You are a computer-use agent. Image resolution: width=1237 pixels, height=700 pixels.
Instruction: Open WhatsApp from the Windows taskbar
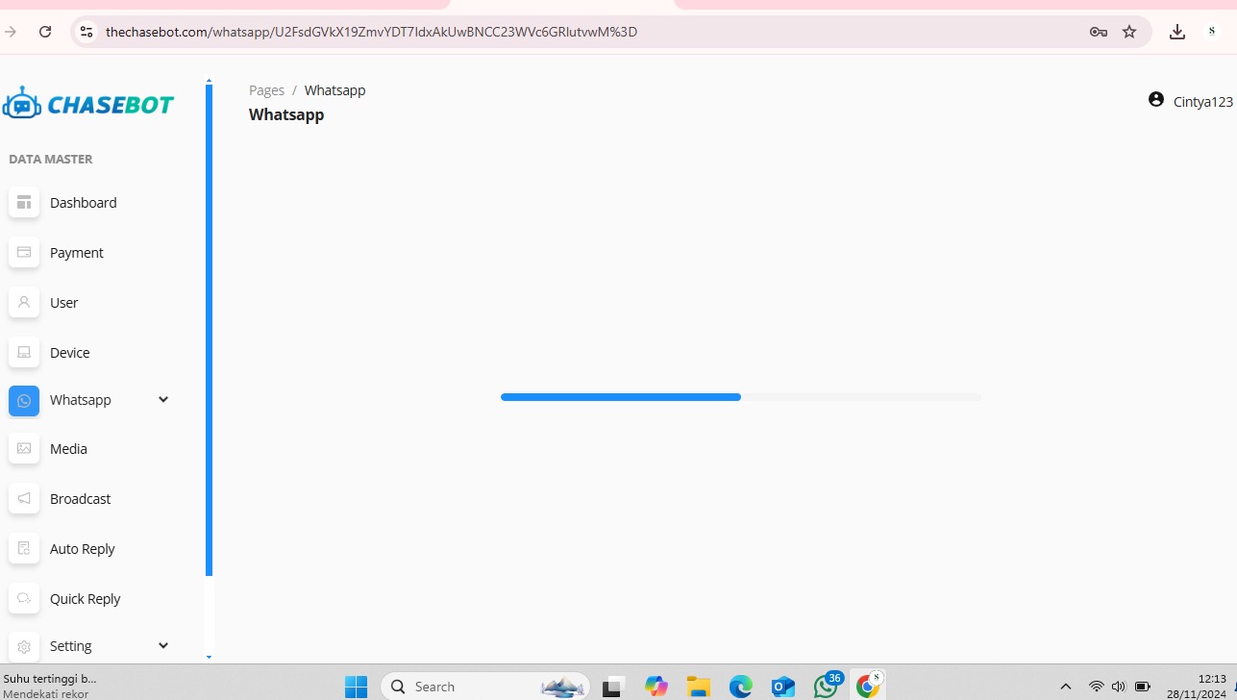tap(826, 687)
